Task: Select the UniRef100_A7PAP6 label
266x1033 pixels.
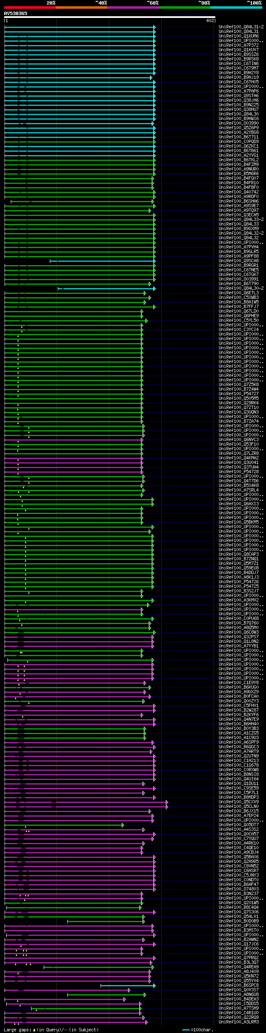Action: (x=239, y=91)
